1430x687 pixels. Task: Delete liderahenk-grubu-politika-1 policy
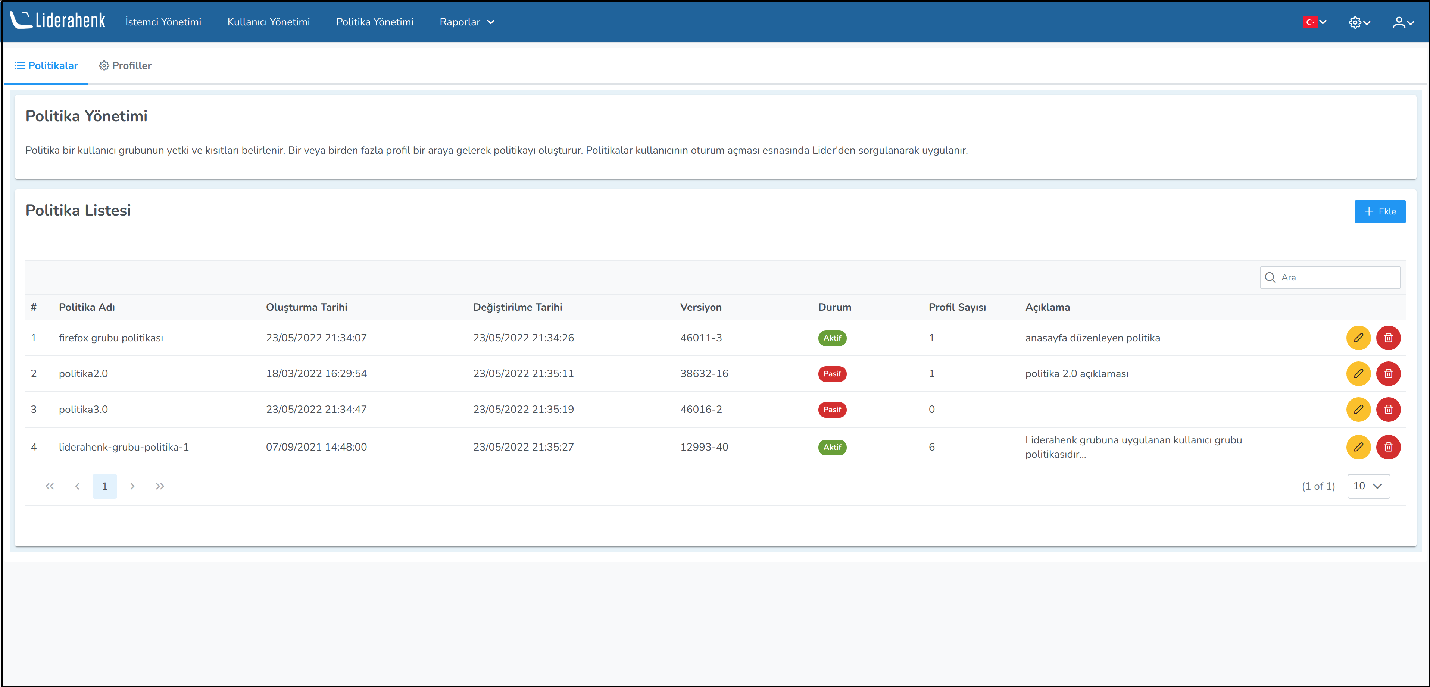1388,447
